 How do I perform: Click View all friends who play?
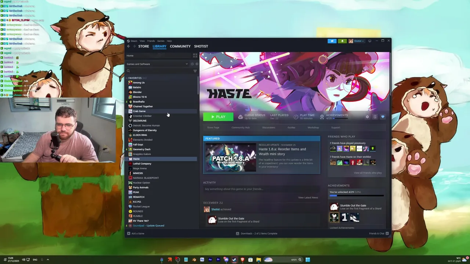368,173
